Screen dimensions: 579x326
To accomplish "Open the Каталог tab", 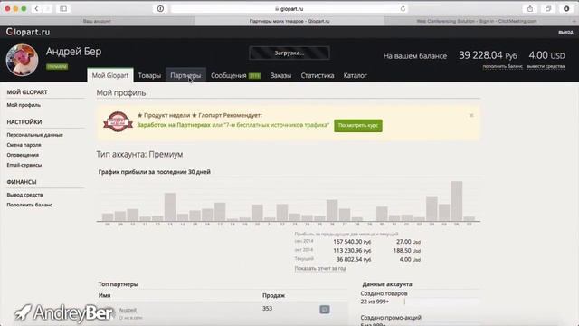I will click(355, 75).
